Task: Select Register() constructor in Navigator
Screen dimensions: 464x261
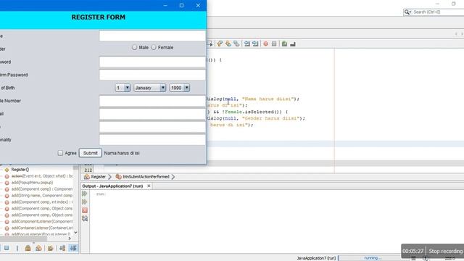Action: pos(20,170)
